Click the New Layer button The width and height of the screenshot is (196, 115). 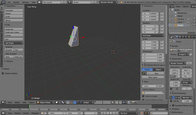(x=153, y=77)
